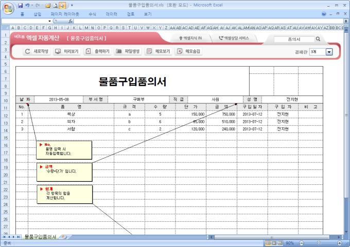Click the 물품구입품의서 title cell

pos(132,81)
